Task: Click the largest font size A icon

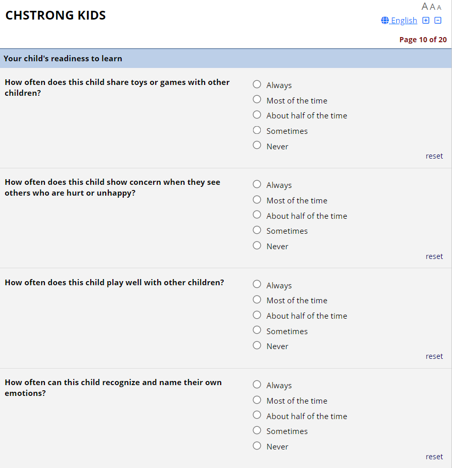Action: (425, 7)
